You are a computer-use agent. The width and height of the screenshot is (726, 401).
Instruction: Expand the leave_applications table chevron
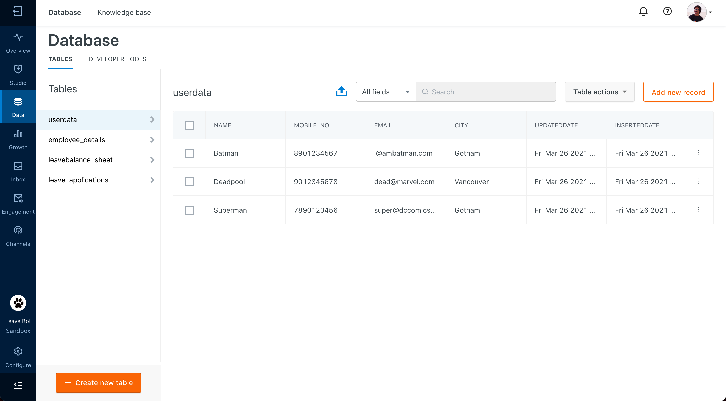(152, 180)
